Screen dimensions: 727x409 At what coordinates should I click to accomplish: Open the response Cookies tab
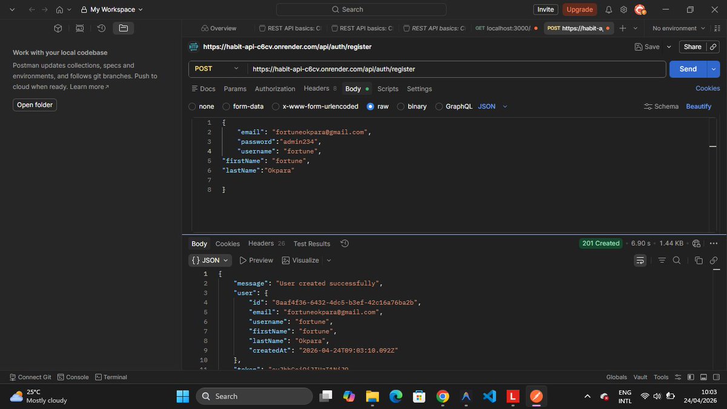[228, 244]
